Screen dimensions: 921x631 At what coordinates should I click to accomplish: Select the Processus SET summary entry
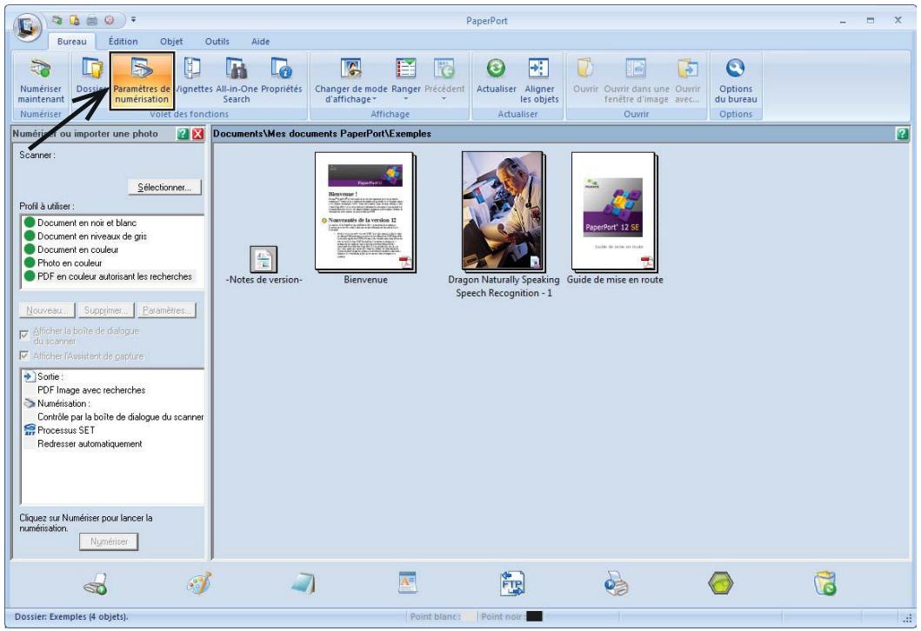click(x=66, y=430)
